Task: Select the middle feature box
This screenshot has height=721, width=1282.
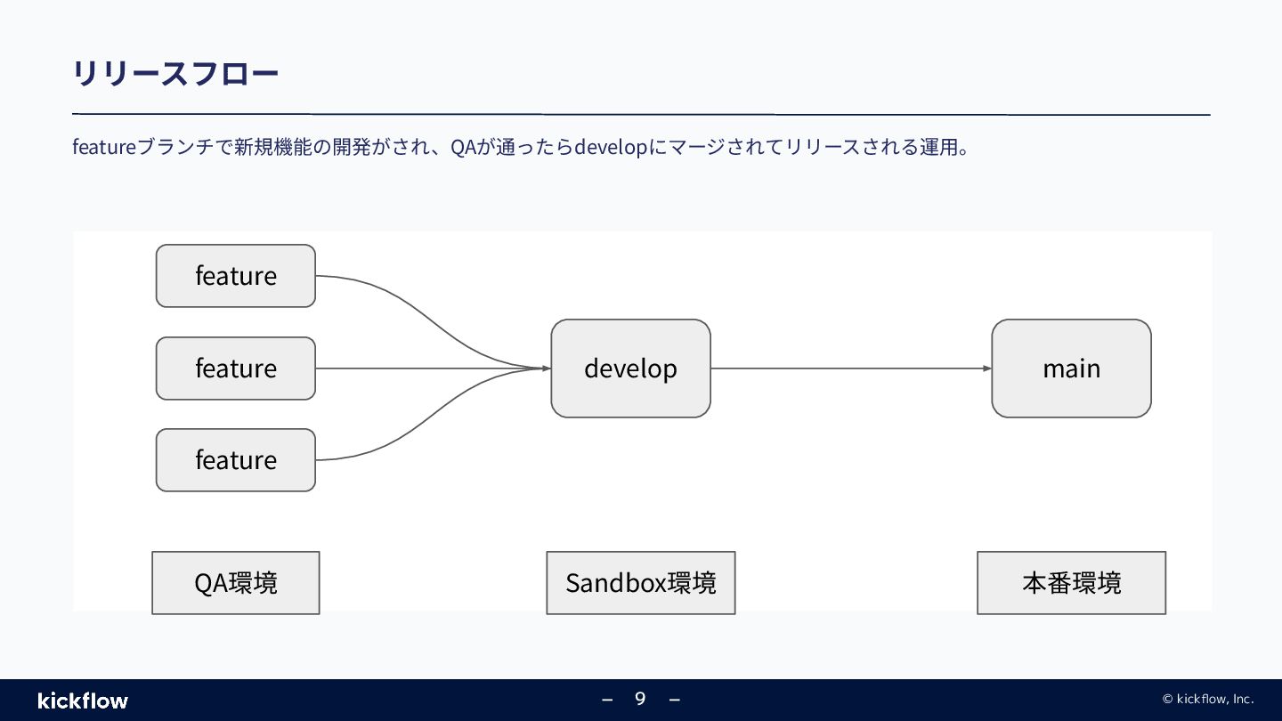Action: pos(236,369)
